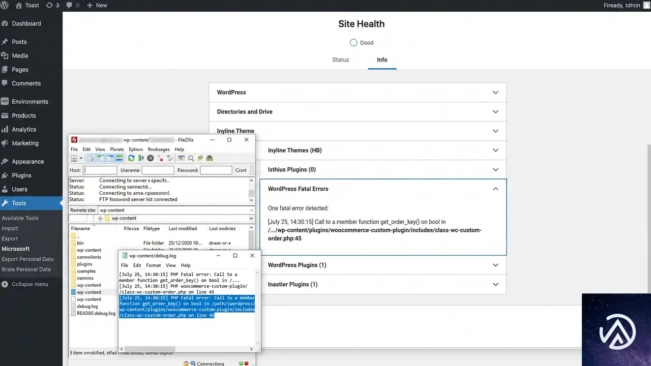The image size is (651, 366).
Task: Select the plugins folder in remote file list
Action: (84, 264)
